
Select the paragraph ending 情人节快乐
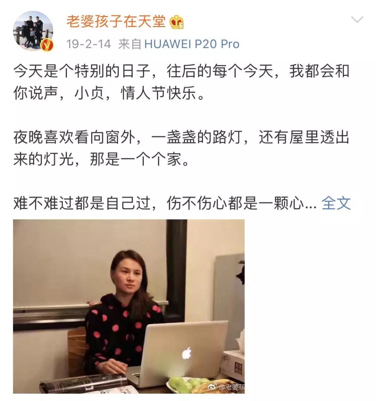(181, 82)
